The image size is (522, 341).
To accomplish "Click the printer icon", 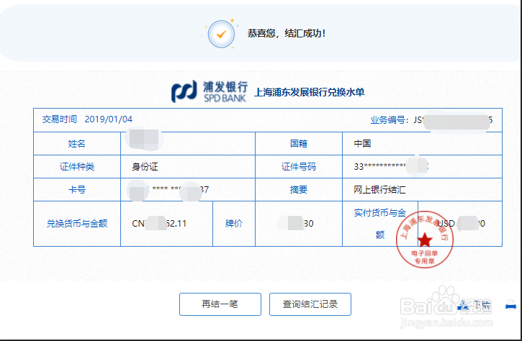I will pos(510,305).
